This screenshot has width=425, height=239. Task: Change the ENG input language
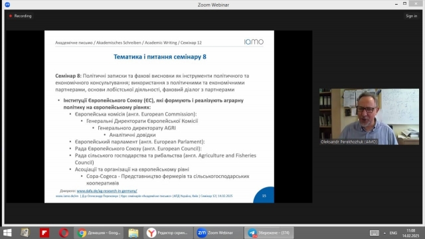pos(393,233)
